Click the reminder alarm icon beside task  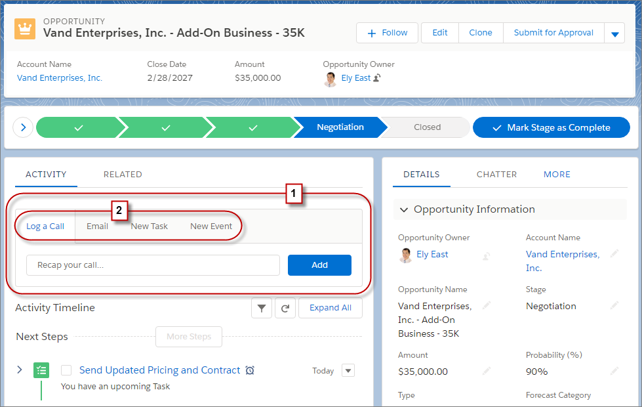coord(250,371)
